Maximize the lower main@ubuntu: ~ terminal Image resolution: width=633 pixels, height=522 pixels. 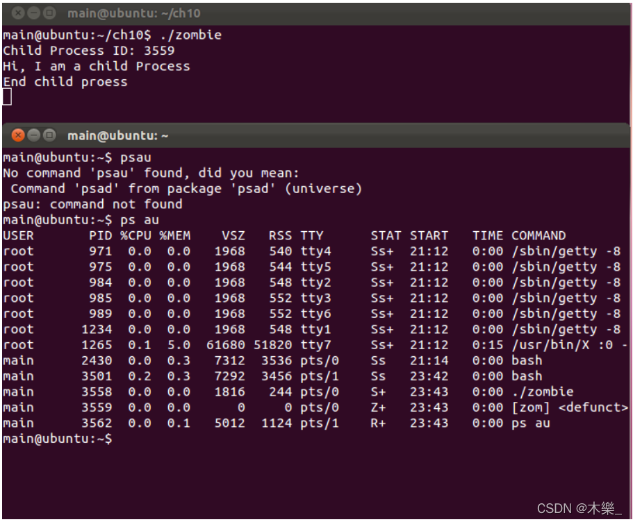coord(49,135)
